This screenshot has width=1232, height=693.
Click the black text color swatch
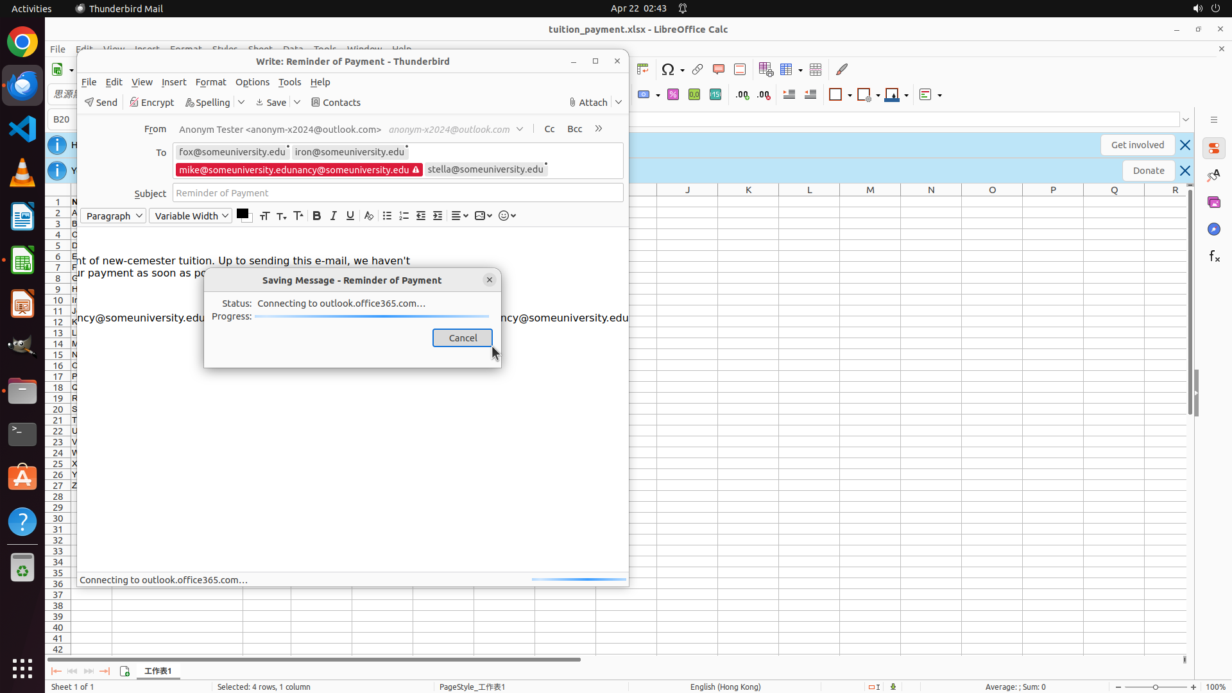[243, 214]
